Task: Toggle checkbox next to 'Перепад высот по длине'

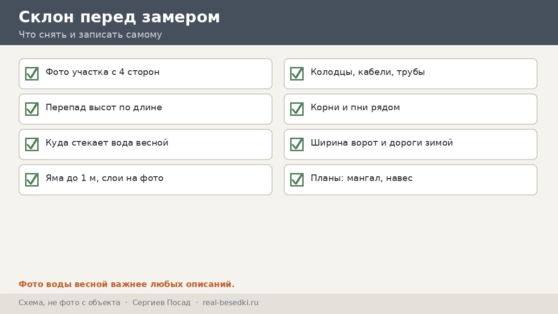Action: pos(32,109)
